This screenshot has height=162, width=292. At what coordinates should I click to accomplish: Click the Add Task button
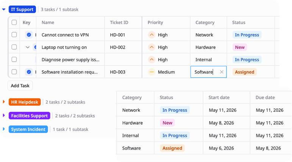pos(20,86)
